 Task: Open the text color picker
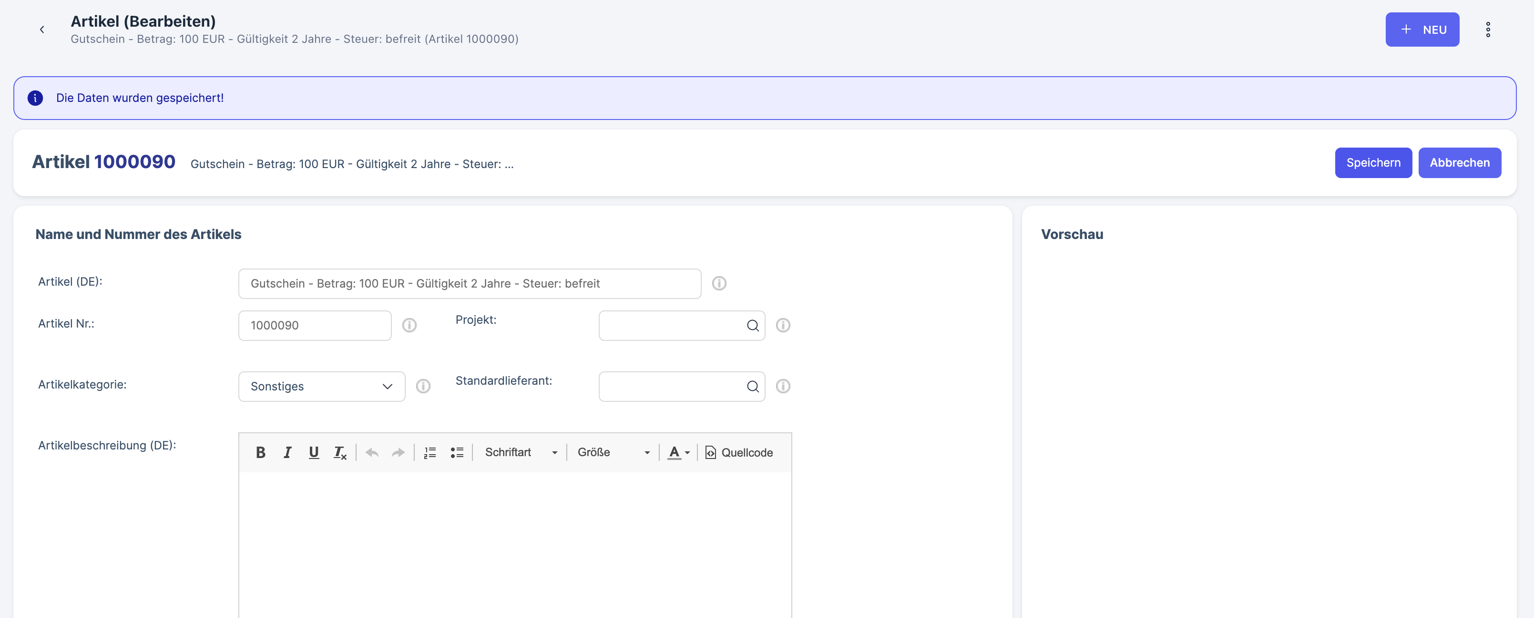[678, 453]
